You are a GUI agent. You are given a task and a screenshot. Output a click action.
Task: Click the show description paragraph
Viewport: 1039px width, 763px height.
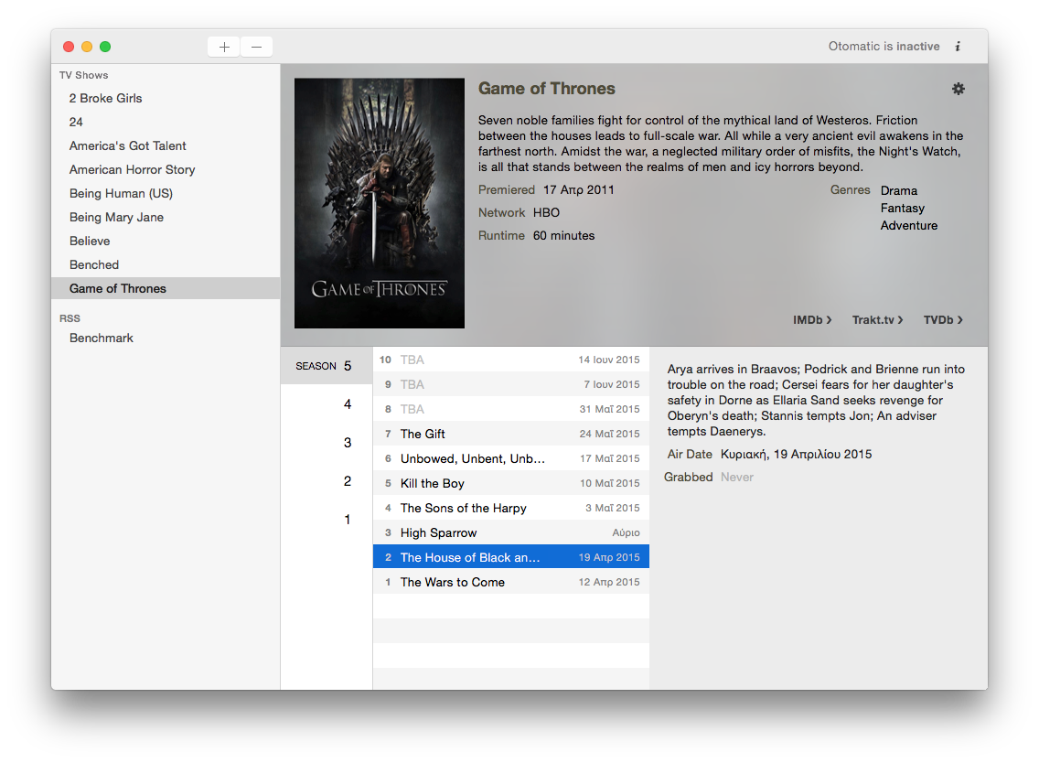pos(721,144)
